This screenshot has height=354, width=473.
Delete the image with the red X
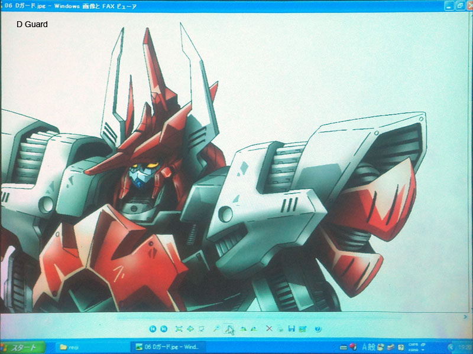pos(268,329)
